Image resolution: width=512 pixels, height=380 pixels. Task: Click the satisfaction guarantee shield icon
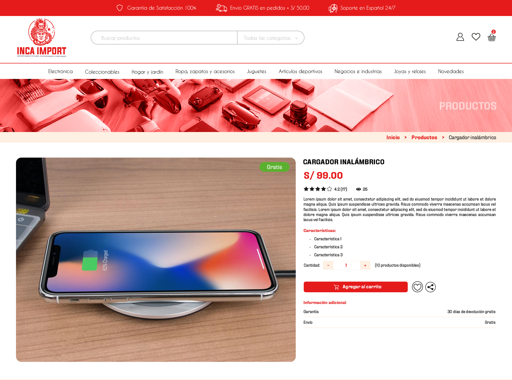coord(120,8)
